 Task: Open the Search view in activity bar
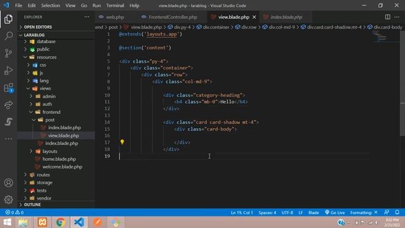click(x=8, y=36)
